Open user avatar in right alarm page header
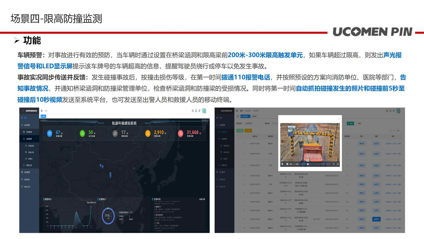The height and width of the screenshot is (239, 424). tap(399, 111)
